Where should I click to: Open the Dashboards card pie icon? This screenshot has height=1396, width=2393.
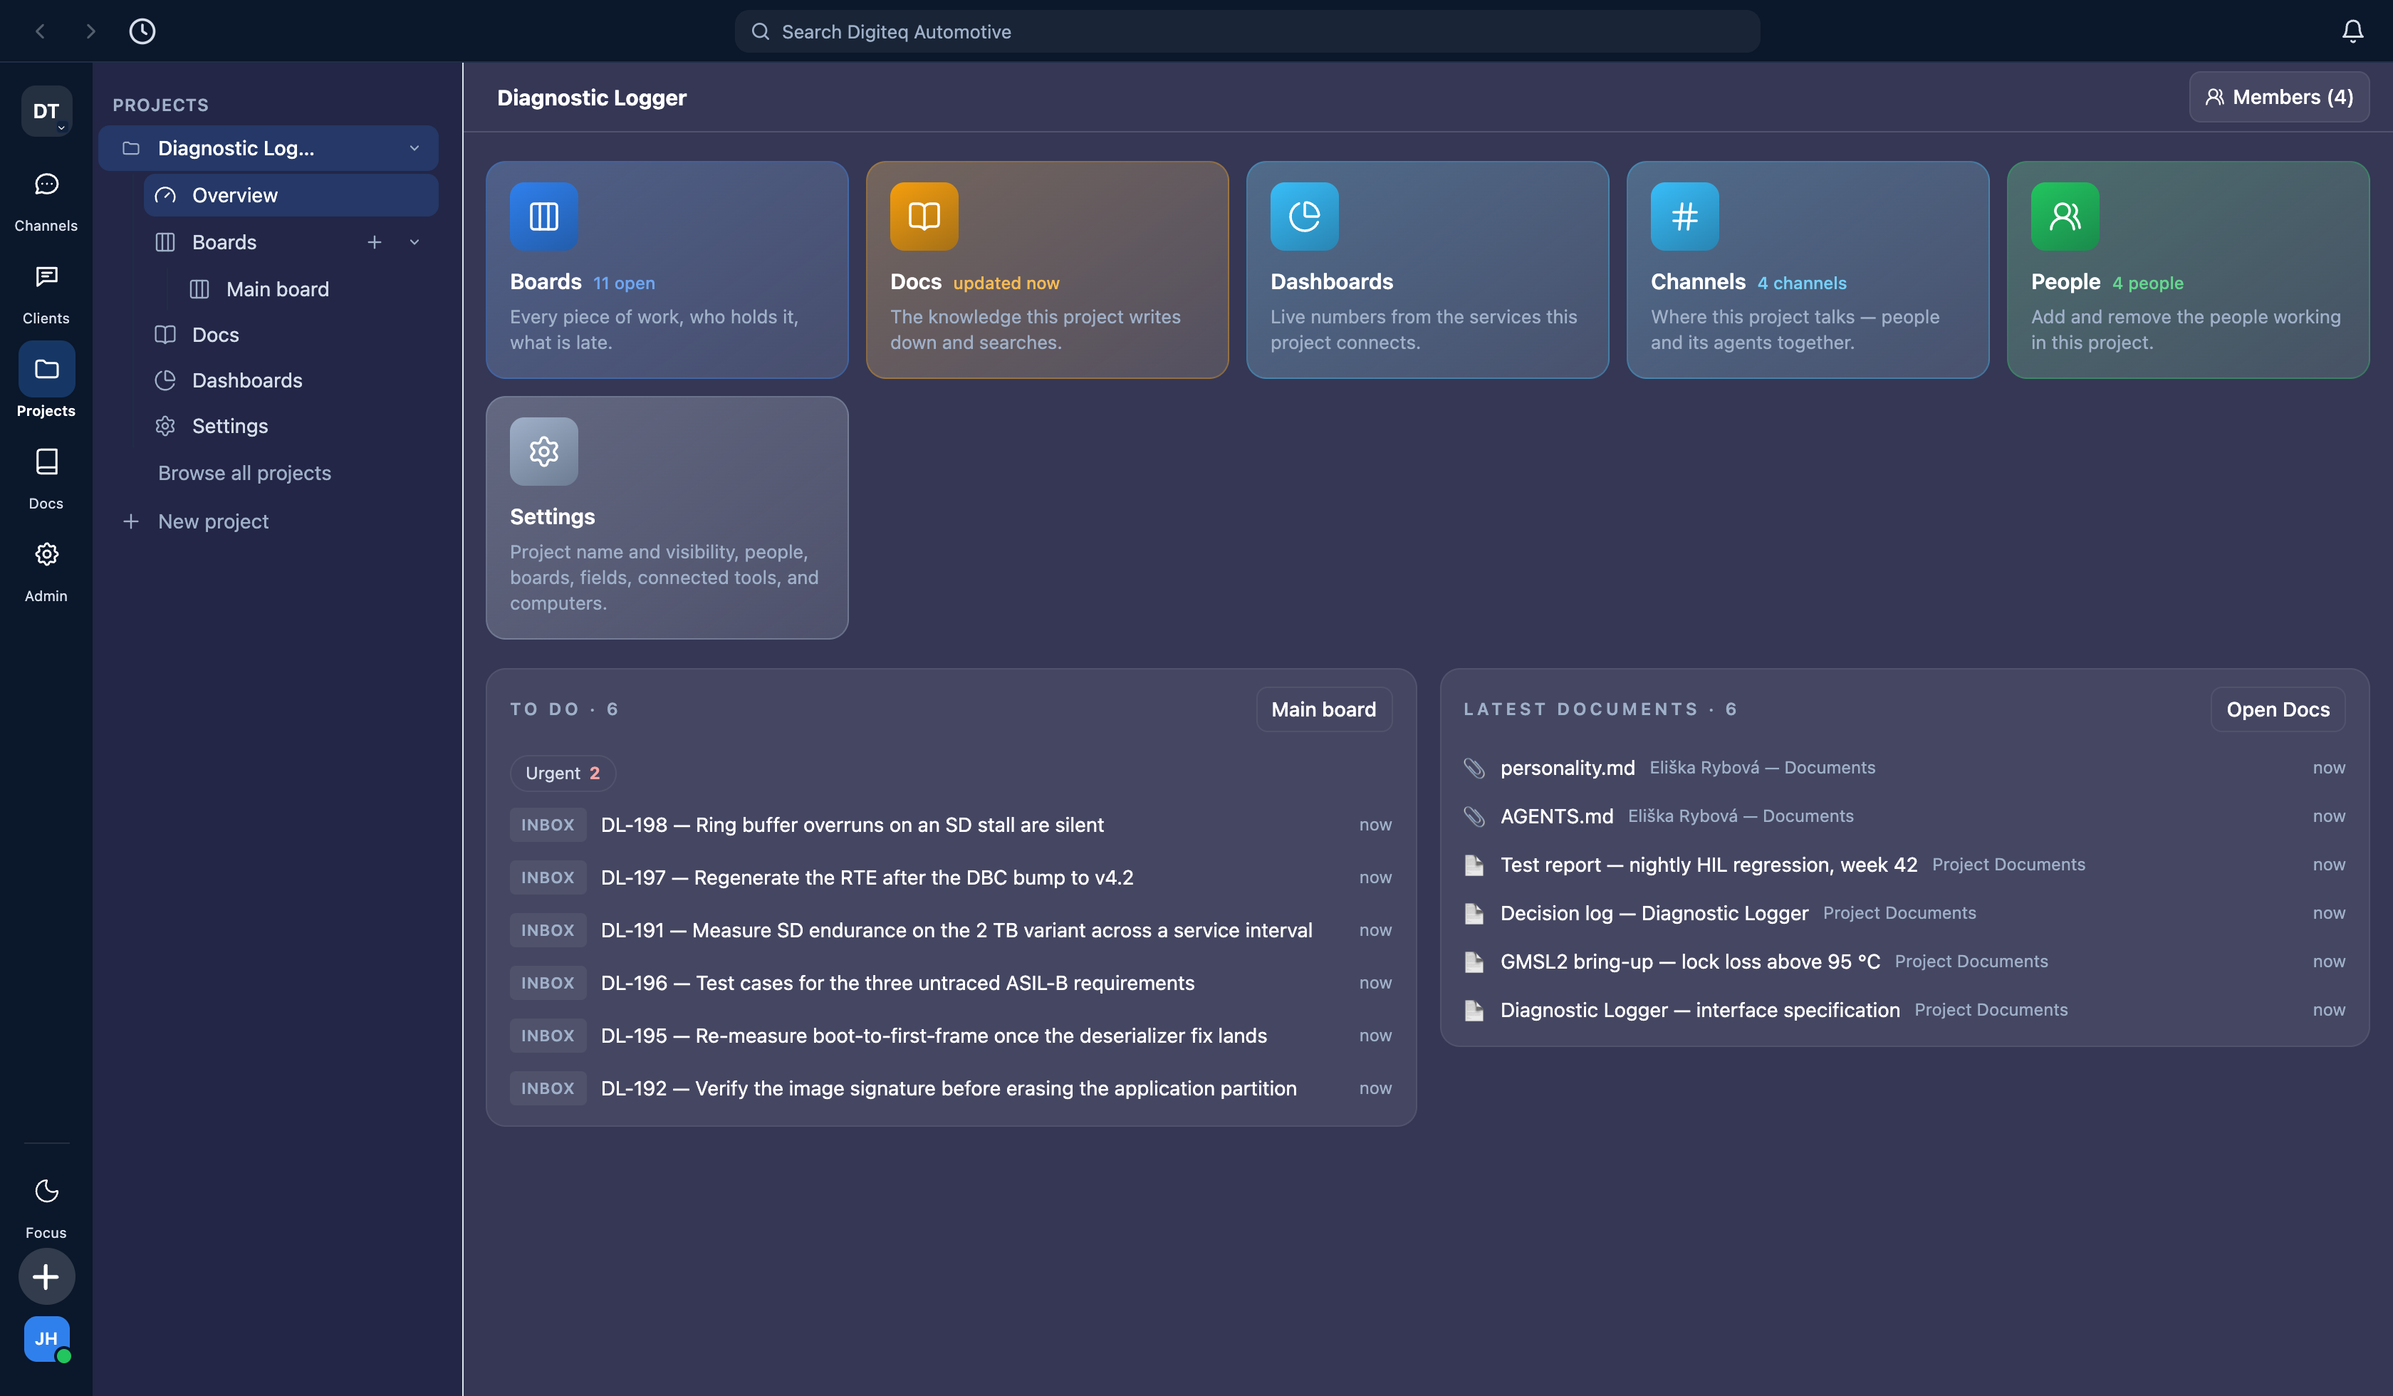pyautogui.click(x=1305, y=217)
